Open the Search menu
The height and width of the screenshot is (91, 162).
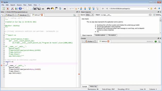13,5
